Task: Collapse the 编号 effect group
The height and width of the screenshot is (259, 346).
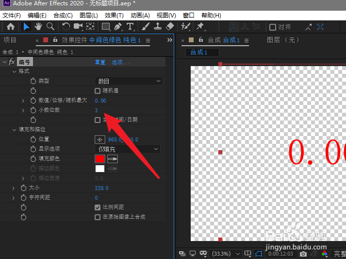Action: pyautogui.click(x=4, y=62)
